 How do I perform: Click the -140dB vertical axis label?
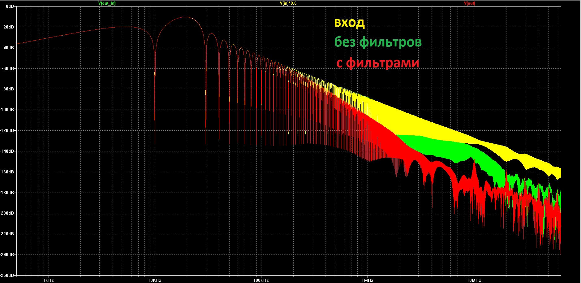coord(7,151)
